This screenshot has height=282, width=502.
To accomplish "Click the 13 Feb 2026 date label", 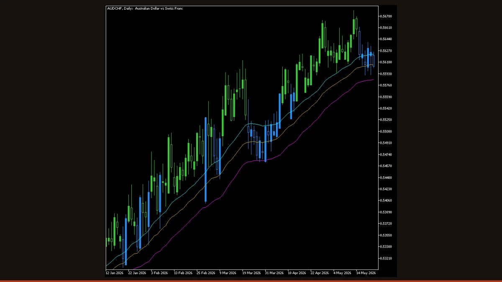I will 183,273.
